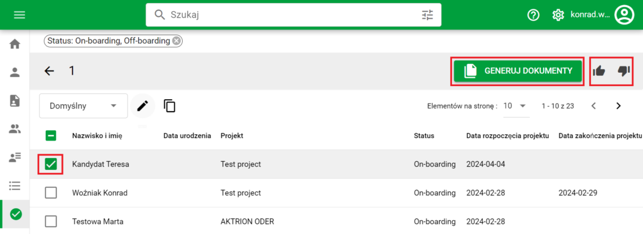Sort by Data zakończenia projektu column

(600, 136)
